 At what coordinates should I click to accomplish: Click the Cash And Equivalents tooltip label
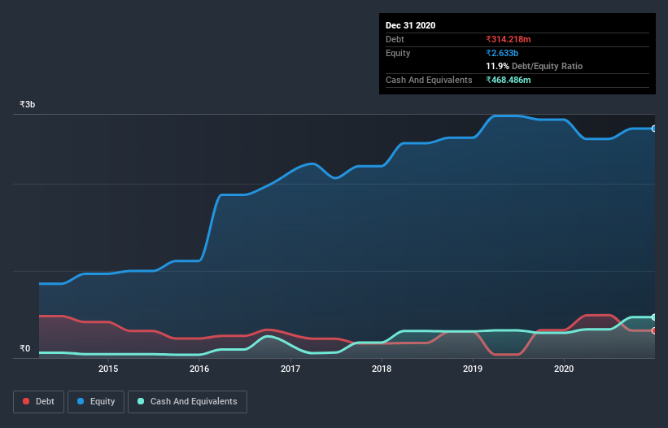tap(429, 80)
